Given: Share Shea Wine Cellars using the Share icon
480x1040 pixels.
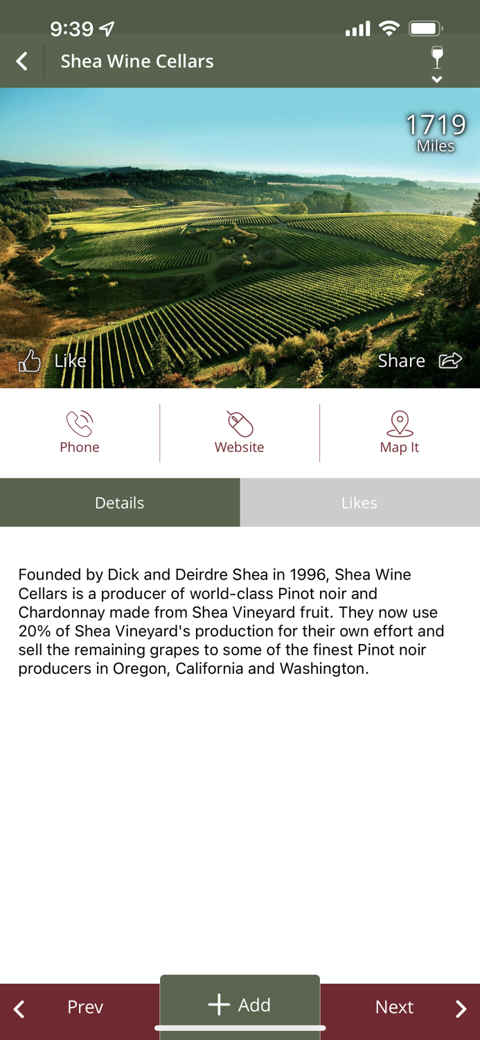Looking at the screenshot, I should [x=450, y=361].
